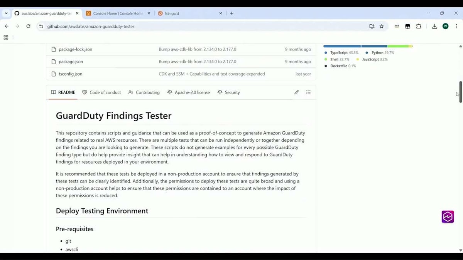Open the purple floating widget icon
Screen dimensions: 463x260
click(448, 216)
